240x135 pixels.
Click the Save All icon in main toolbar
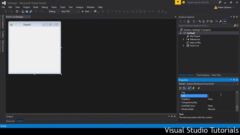click(x=31, y=12)
